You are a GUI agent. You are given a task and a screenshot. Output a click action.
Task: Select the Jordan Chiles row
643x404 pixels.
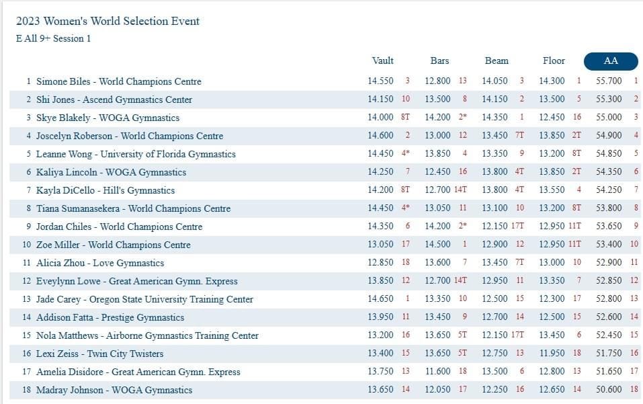click(119, 227)
